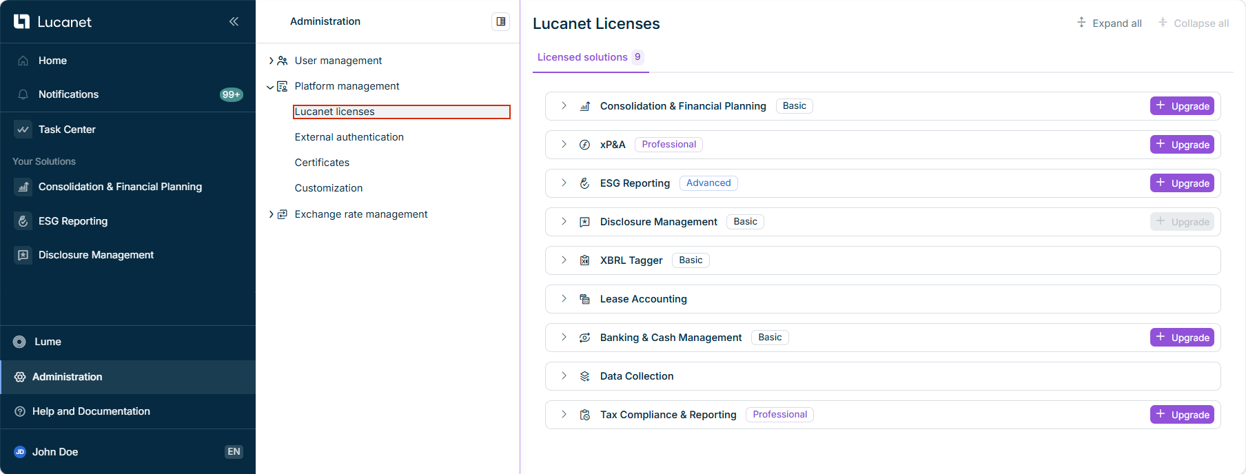Click the 99+ notifications badge
This screenshot has height=474, width=1246.
(x=231, y=94)
